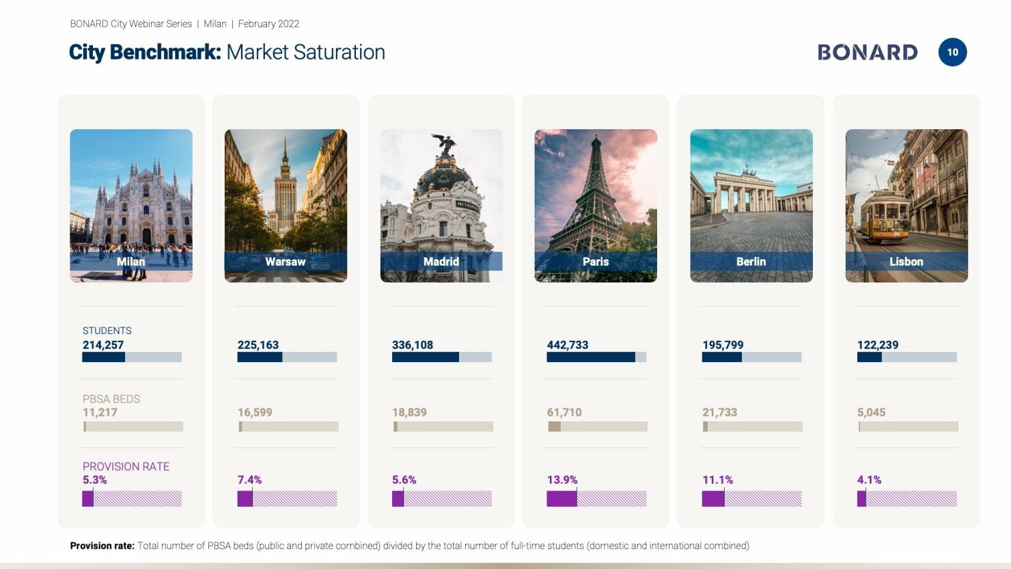
Task: Click the Madrid building image
Action: coord(441,198)
